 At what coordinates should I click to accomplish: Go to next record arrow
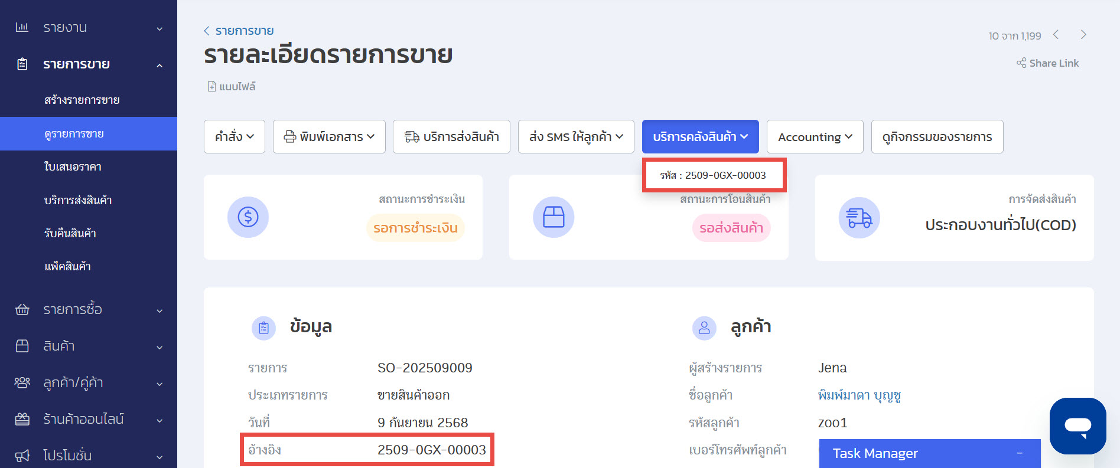click(1083, 35)
